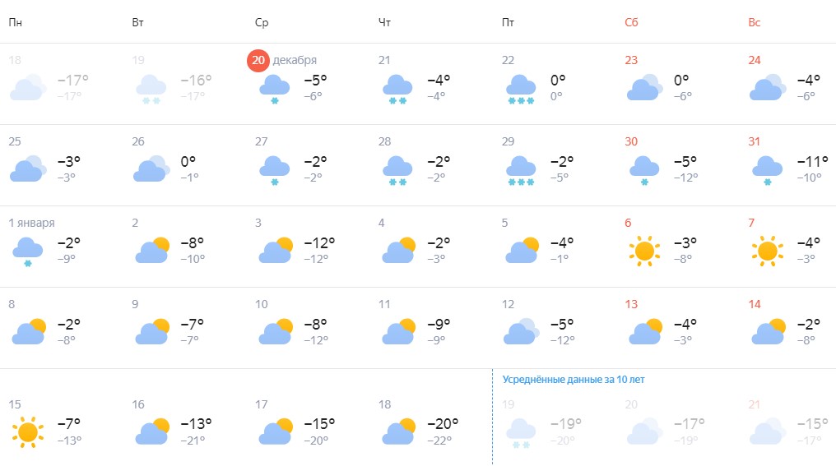
Task: Click the −17° temperature for December 18
Action: [x=72, y=80]
